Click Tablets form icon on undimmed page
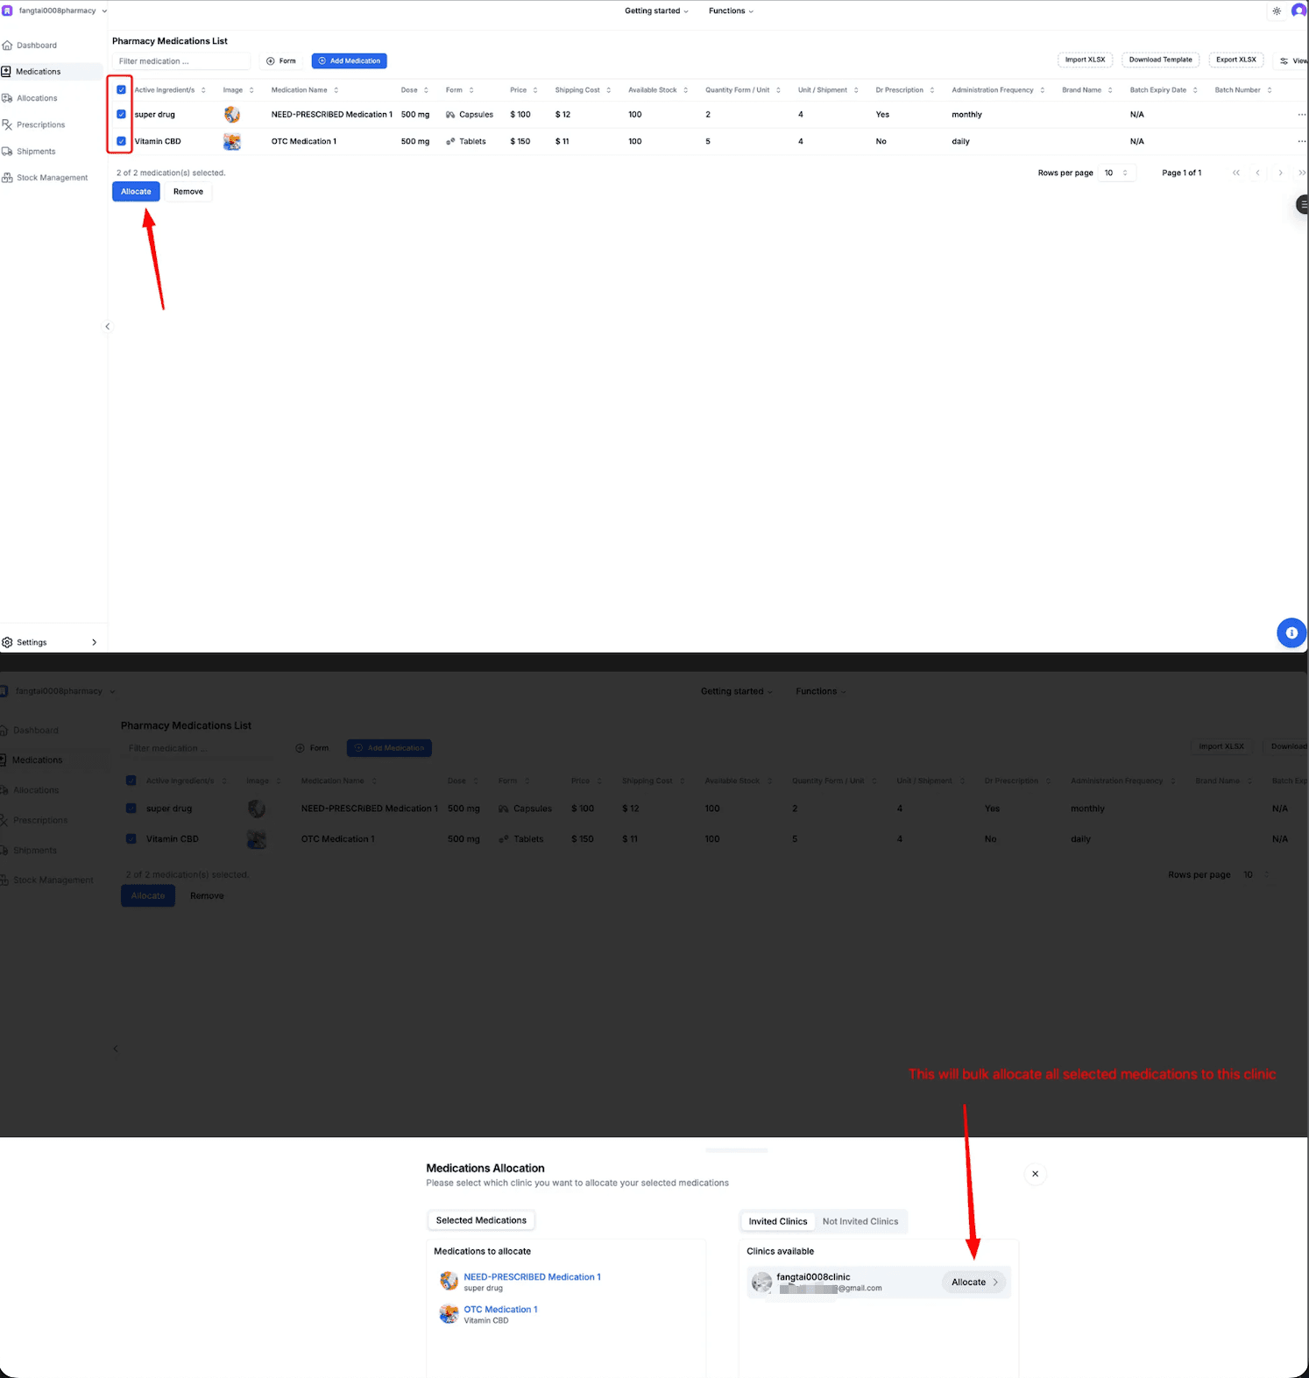Viewport: 1309px width, 1378px height. (x=450, y=141)
